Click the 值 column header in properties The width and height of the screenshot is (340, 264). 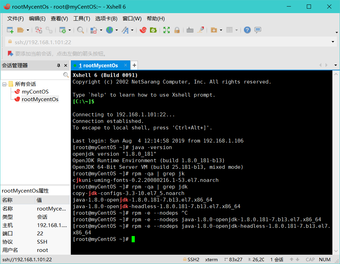[x=52, y=200]
